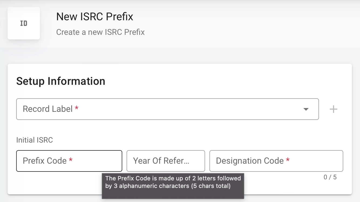Screen dimensions: 360x202
Task: Click the New ISRC Prefix page title
Action: point(94,17)
